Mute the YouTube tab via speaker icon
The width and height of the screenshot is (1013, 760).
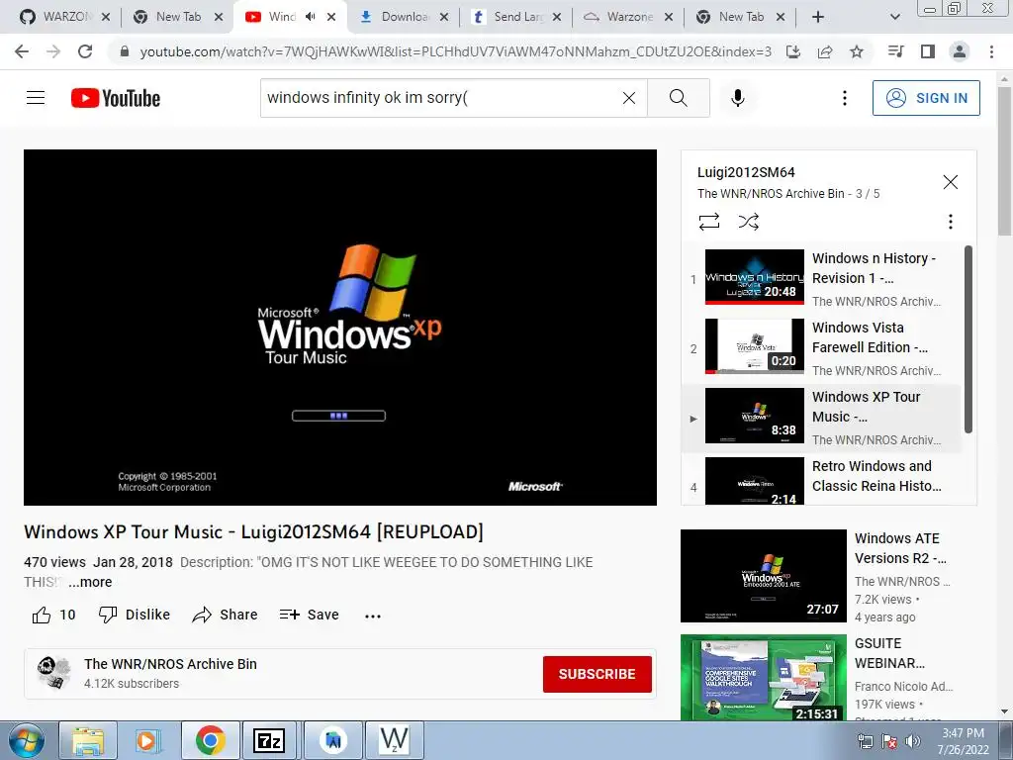[x=310, y=17]
